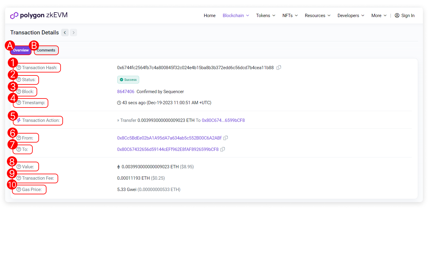Copy the To address
The image size is (428, 259).
(223, 149)
